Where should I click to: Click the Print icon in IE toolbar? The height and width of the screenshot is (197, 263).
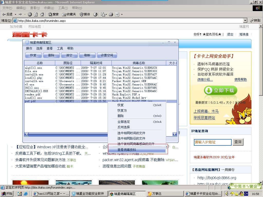pos(111,14)
